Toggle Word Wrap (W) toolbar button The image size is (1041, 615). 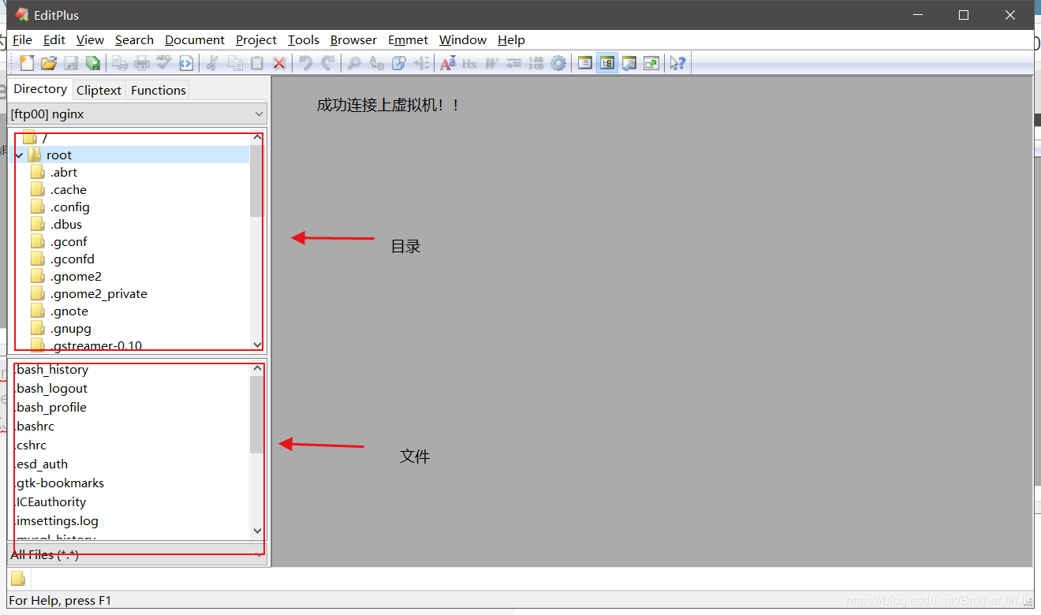pyautogui.click(x=492, y=63)
